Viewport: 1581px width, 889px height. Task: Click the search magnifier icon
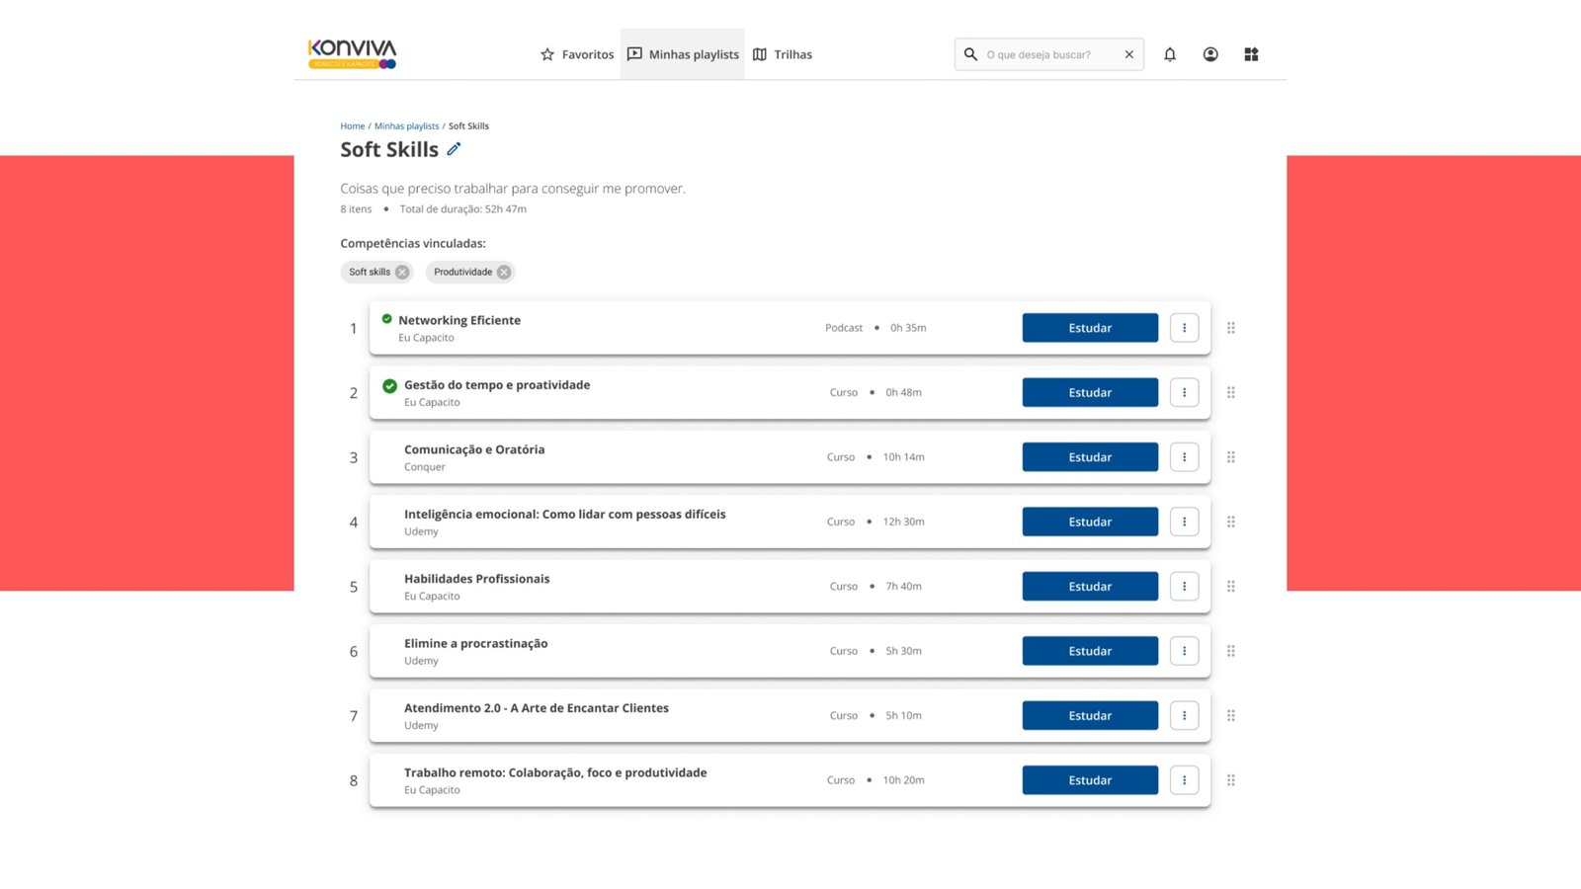tap(970, 54)
